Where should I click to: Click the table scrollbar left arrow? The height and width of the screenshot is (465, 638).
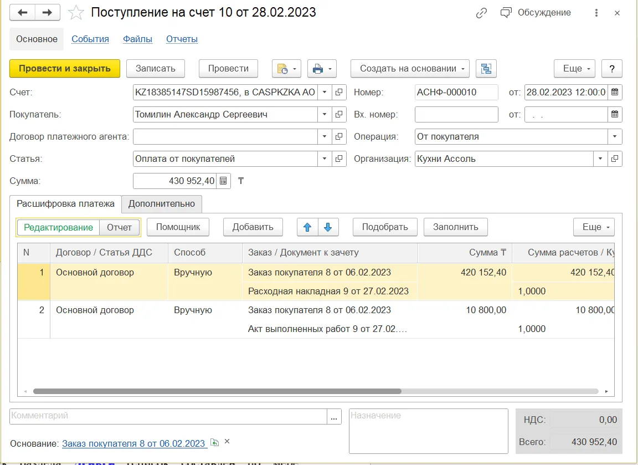click(x=25, y=391)
